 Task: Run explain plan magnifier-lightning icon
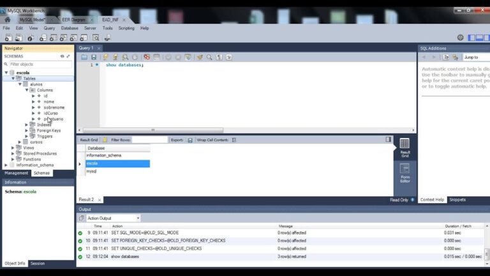pyautogui.click(x=125, y=57)
